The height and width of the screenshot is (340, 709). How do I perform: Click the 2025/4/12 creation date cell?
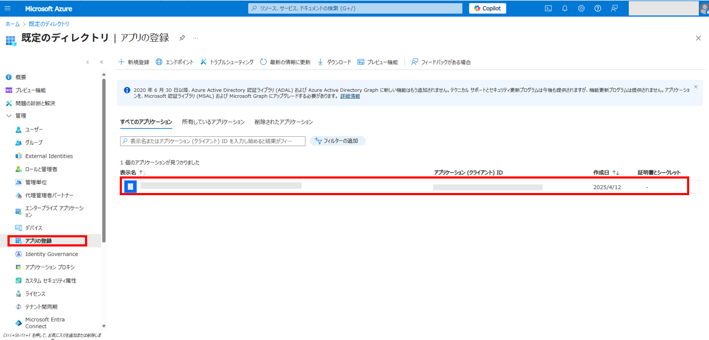607,187
